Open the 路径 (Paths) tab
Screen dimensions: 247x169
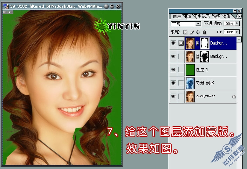[216, 16]
